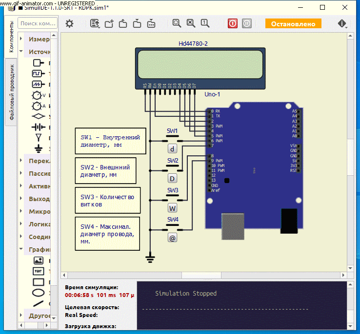Select the ellipse graphic component
The image size is (360, 334).
[x=39, y=293]
